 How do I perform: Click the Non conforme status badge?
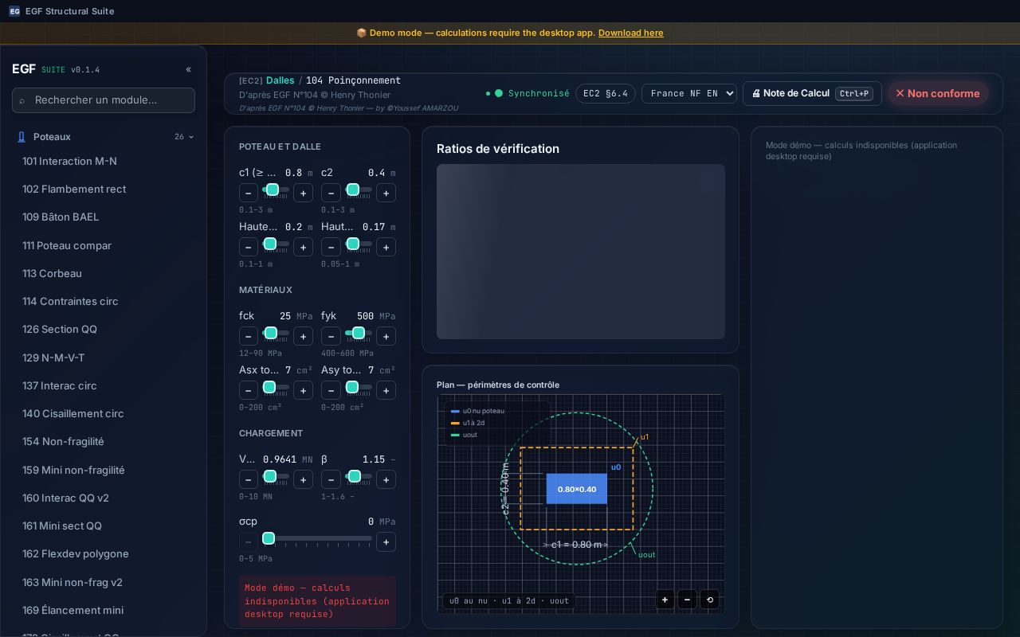[938, 93]
